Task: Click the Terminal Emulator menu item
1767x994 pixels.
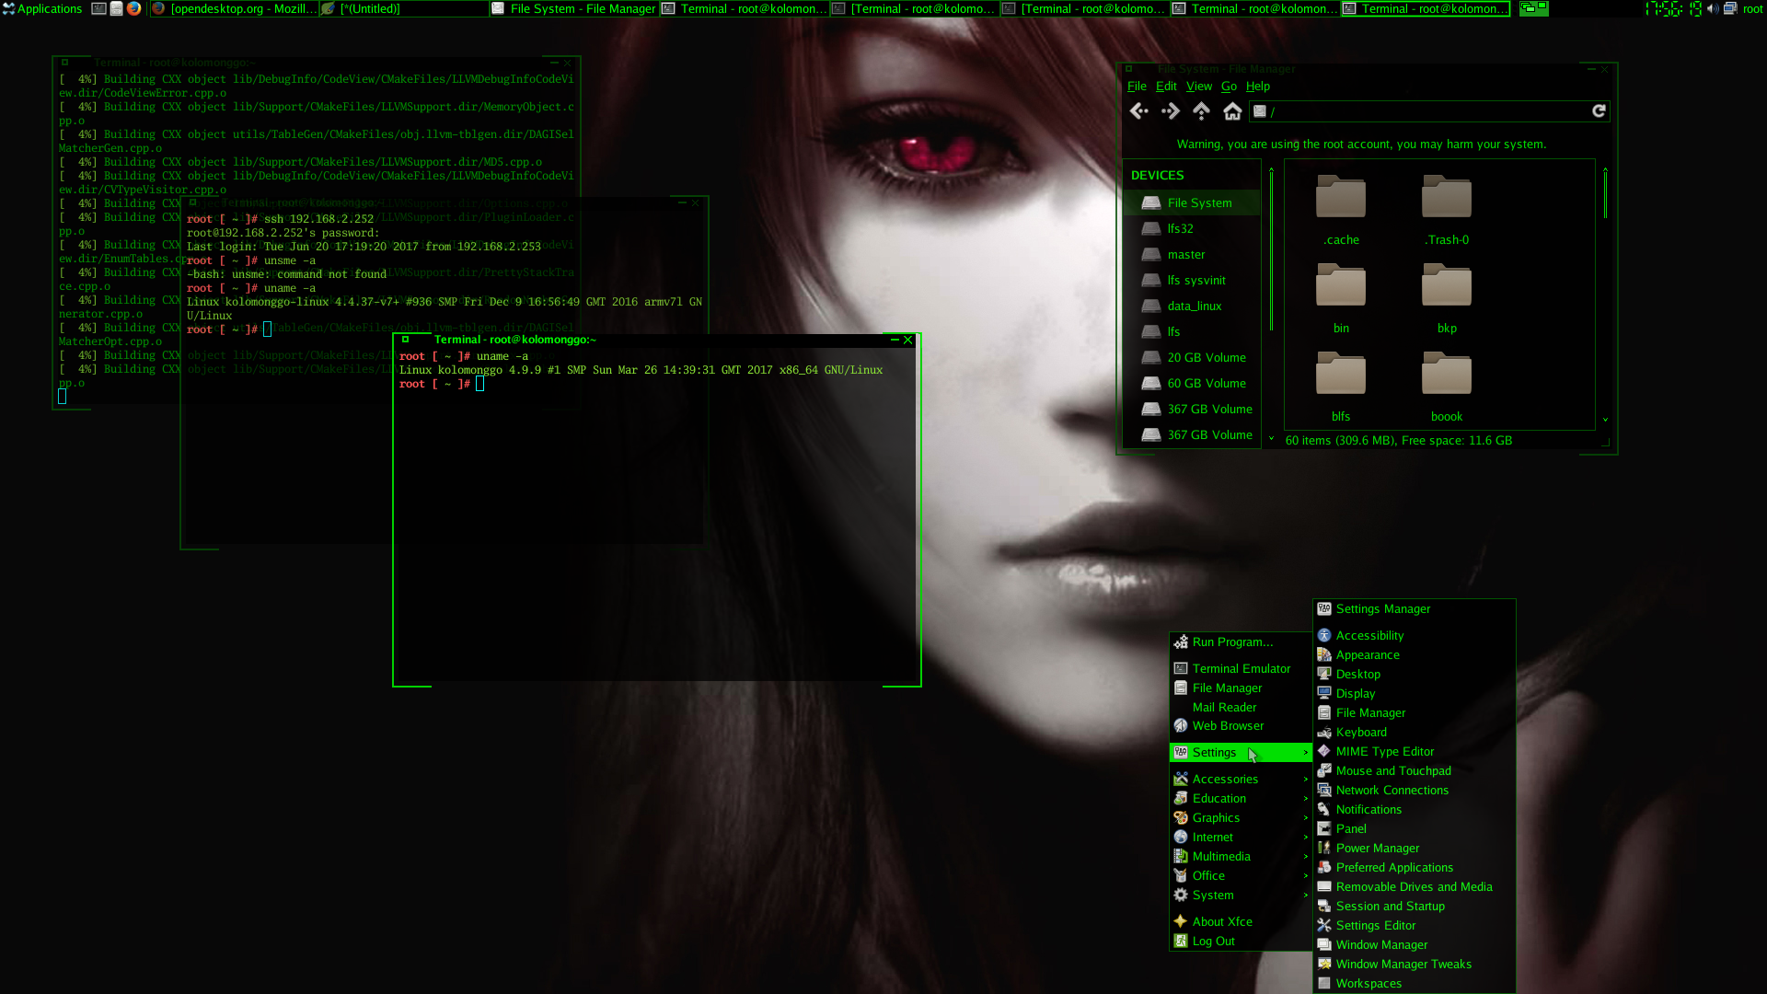Action: click(x=1241, y=667)
